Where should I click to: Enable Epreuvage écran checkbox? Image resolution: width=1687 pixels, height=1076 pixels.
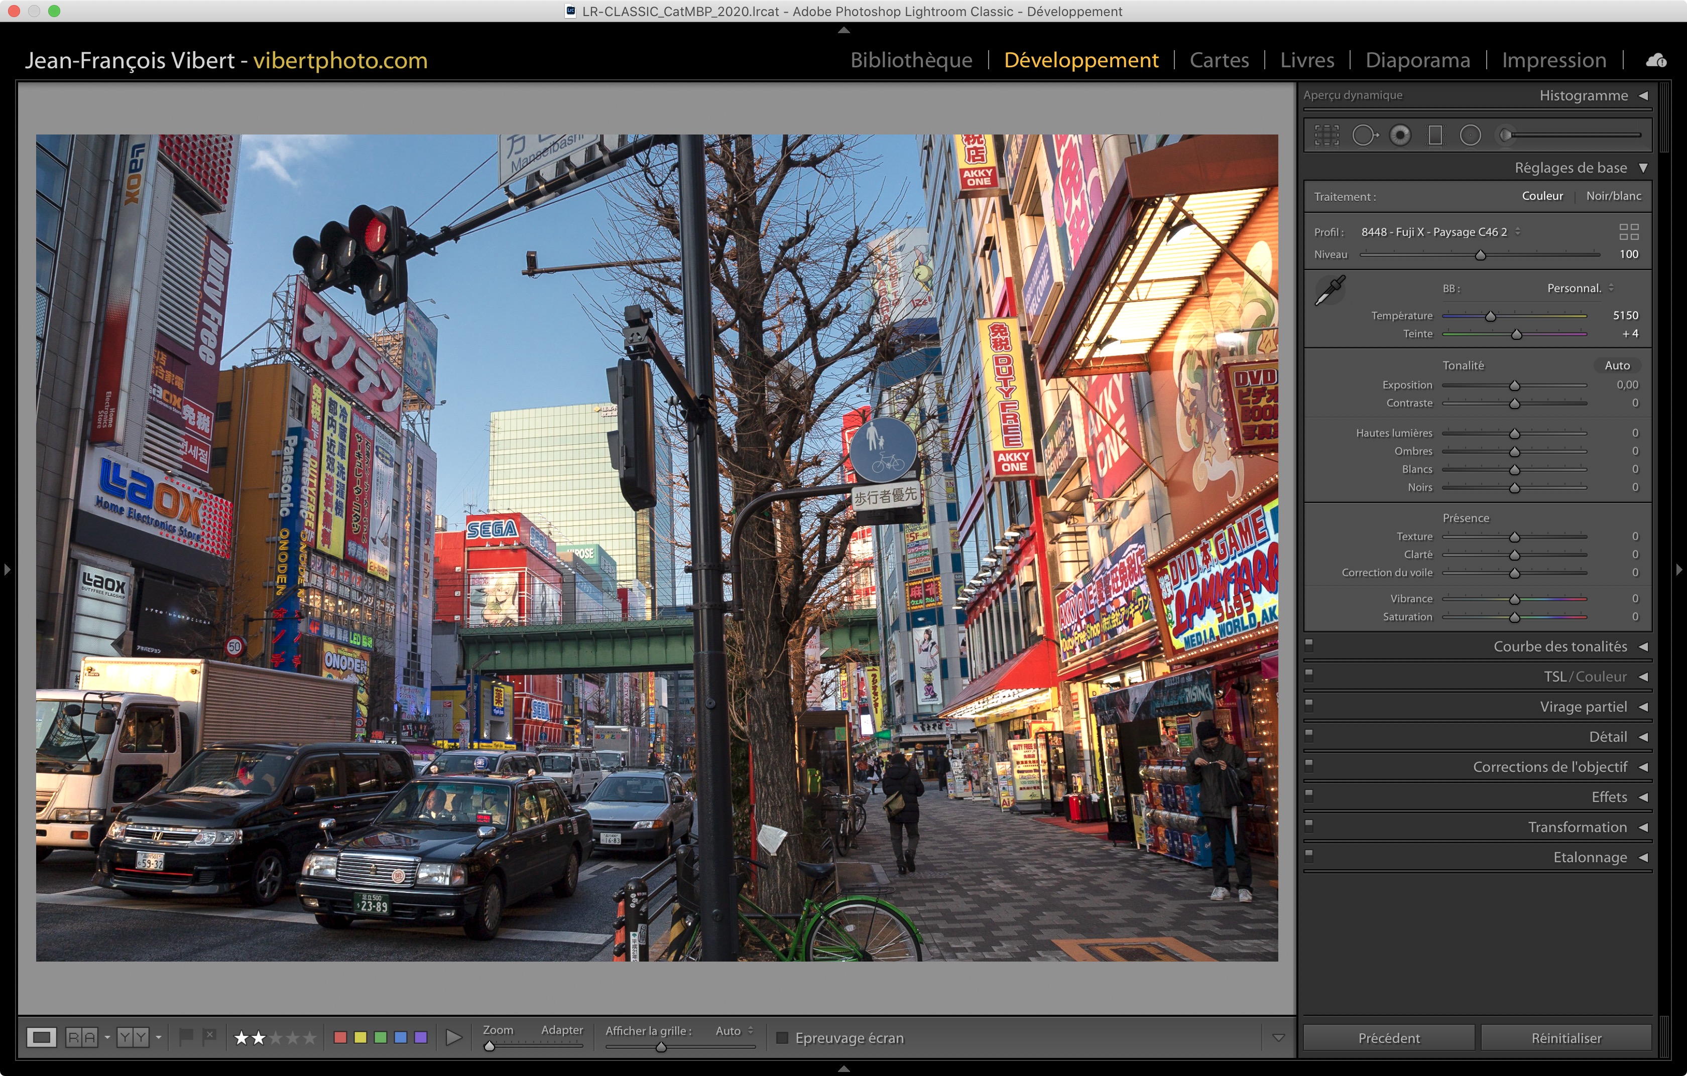click(783, 1037)
